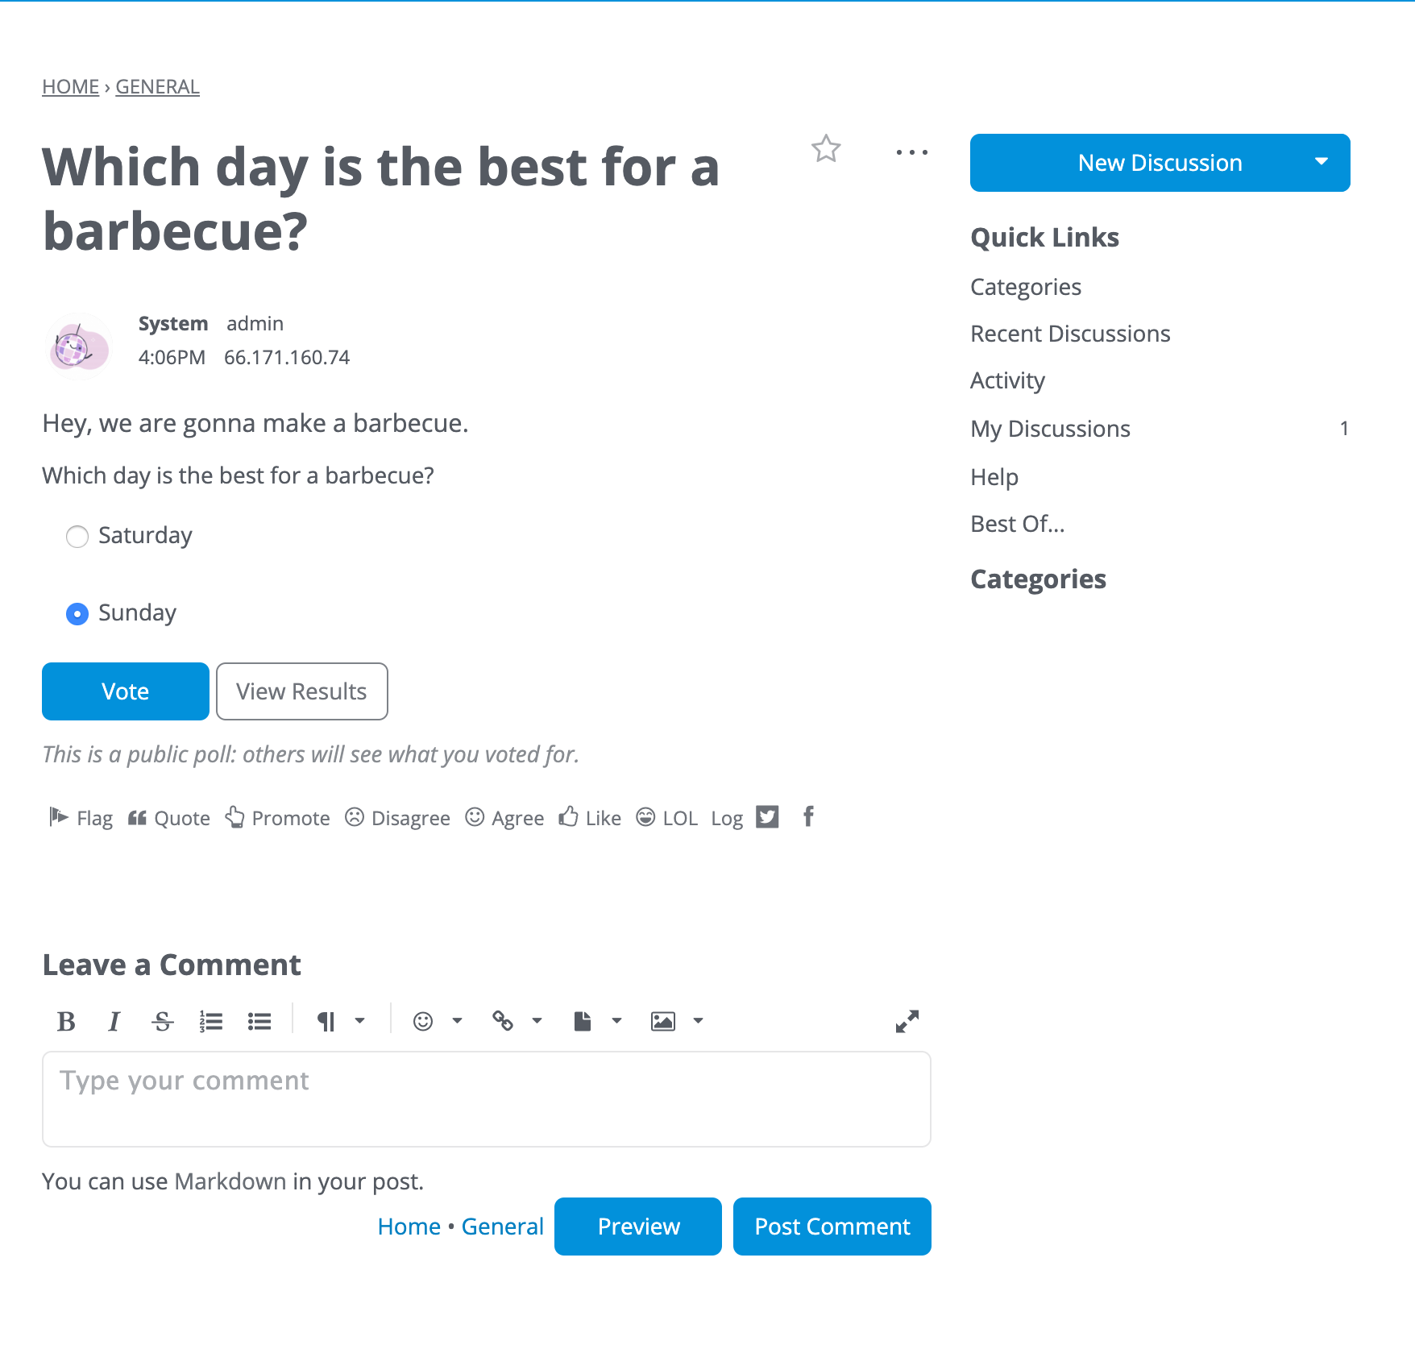Expand the New Discussion dropdown arrow

point(1321,162)
